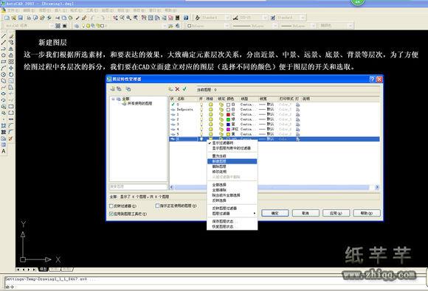
Task: Click plot printer icon for layer 1
Action: pyautogui.click(x=297, y=114)
